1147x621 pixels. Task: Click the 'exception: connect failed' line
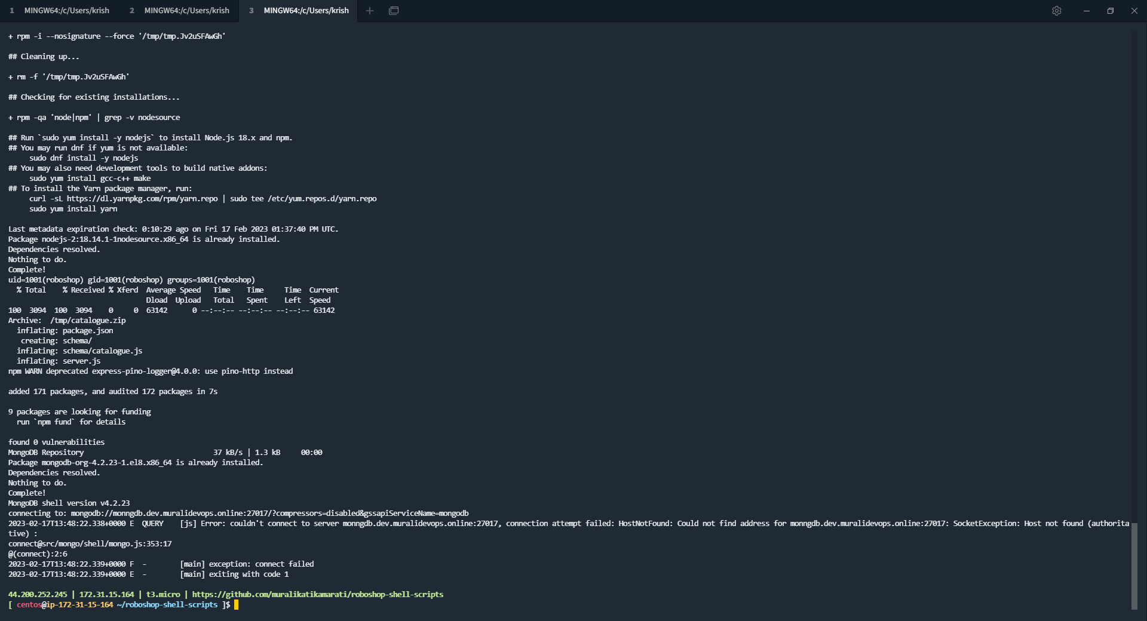161,564
